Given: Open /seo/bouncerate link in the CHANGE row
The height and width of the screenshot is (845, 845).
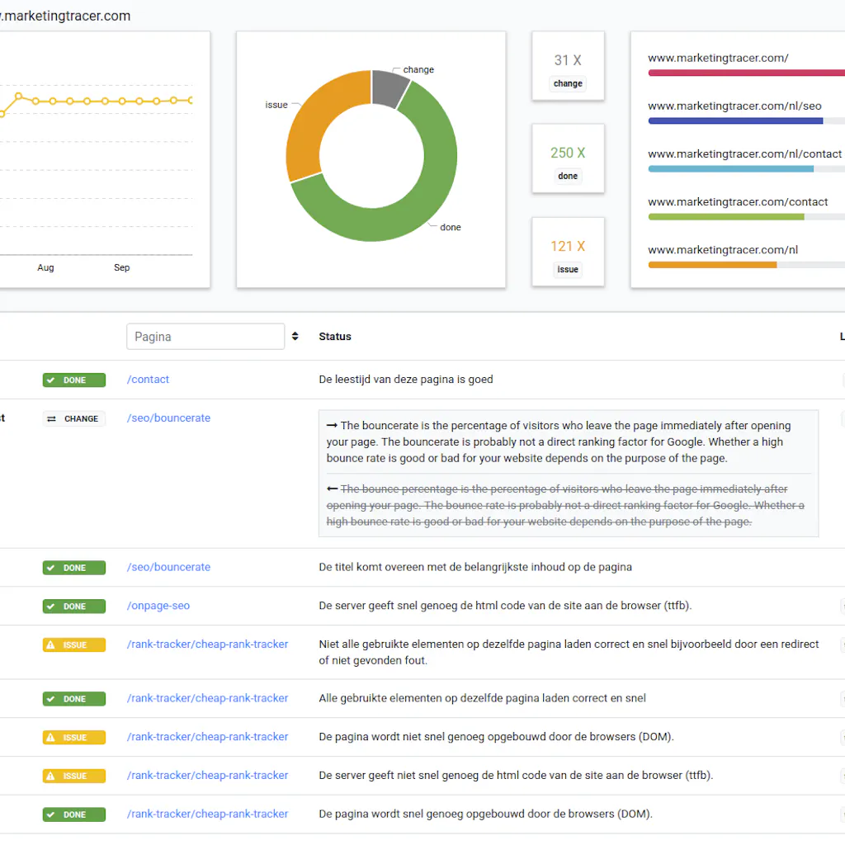Looking at the screenshot, I should tap(168, 418).
